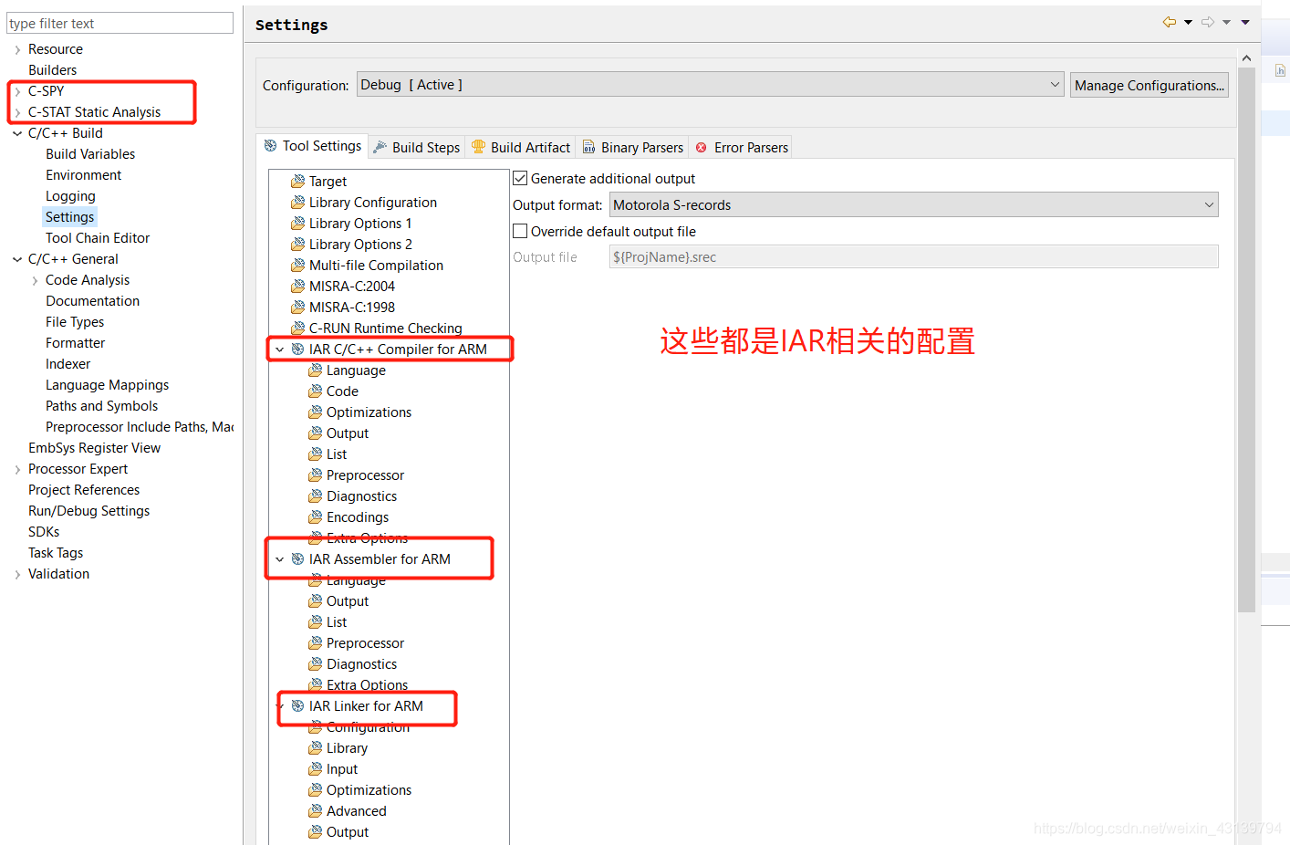This screenshot has width=1290, height=845.
Task: Switch to the Build Artifact tab
Action: pyautogui.click(x=521, y=147)
